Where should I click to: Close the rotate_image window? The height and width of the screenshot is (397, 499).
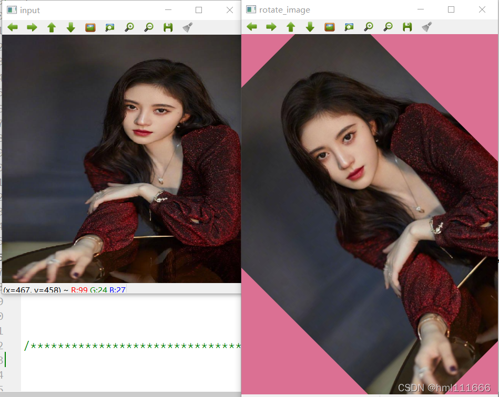point(482,9)
